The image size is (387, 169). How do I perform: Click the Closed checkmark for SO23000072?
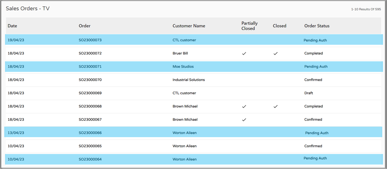point(276,53)
